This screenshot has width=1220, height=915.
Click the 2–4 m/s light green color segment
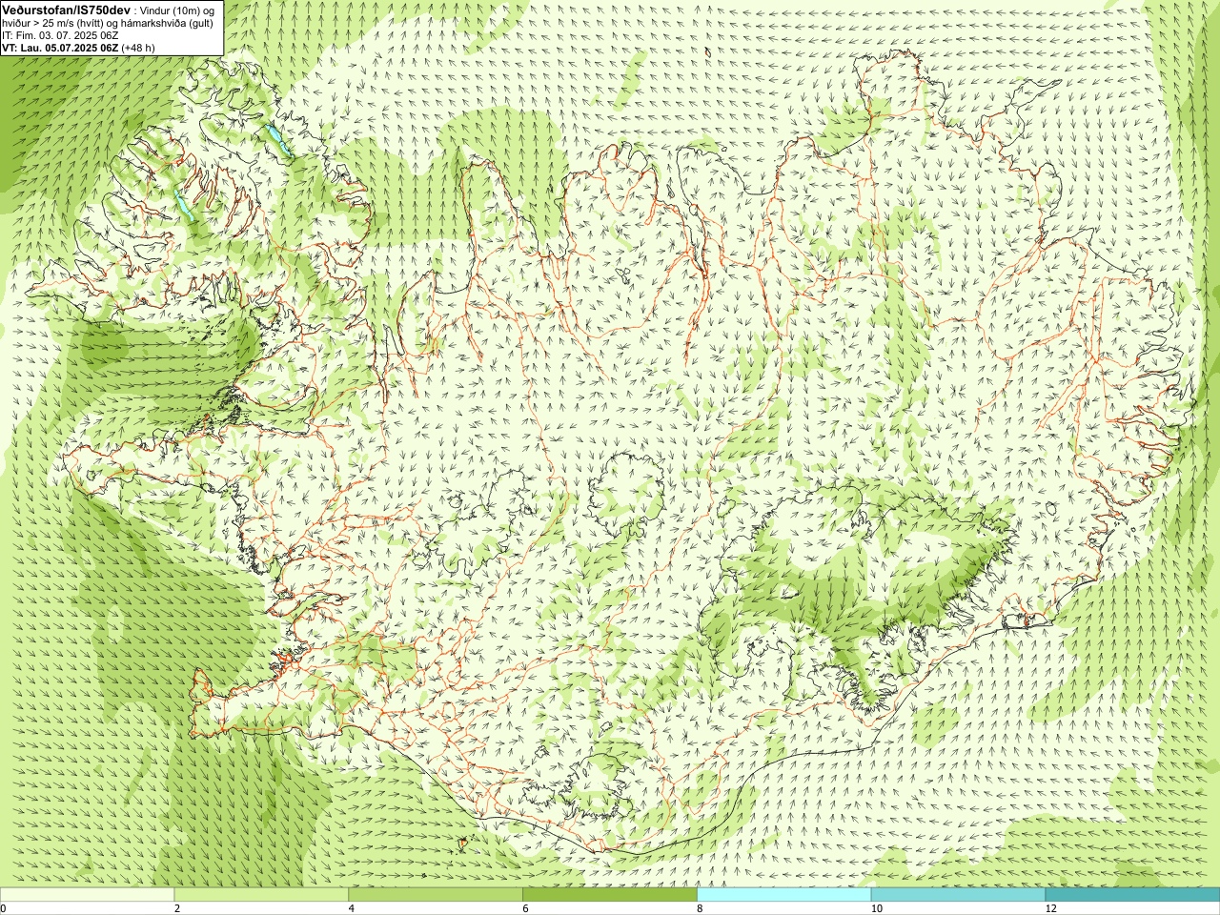pos(261,895)
